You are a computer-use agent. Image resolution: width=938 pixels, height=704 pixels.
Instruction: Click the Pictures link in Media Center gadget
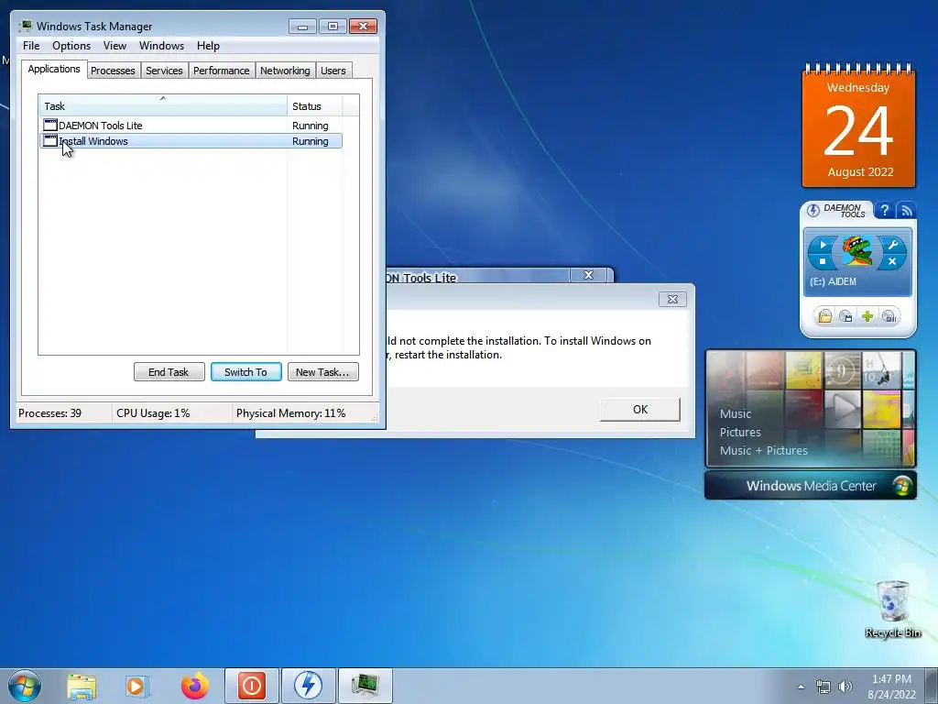pyautogui.click(x=740, y=433)
